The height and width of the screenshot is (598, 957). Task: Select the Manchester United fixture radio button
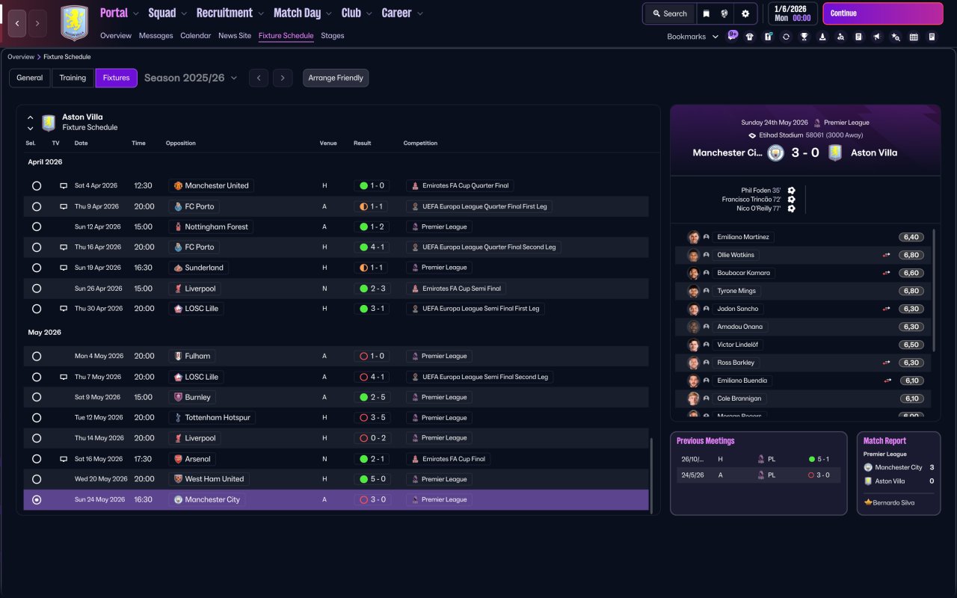tap(37, 185)
